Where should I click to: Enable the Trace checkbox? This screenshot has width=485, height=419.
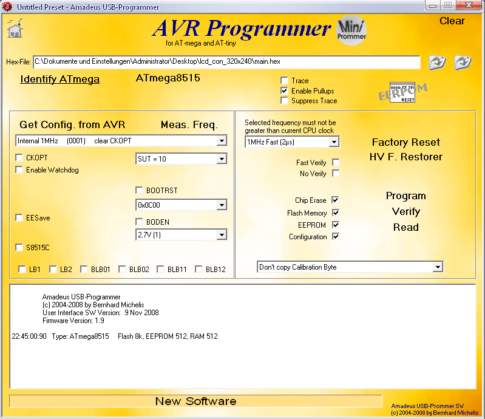(x=284, y=80)
